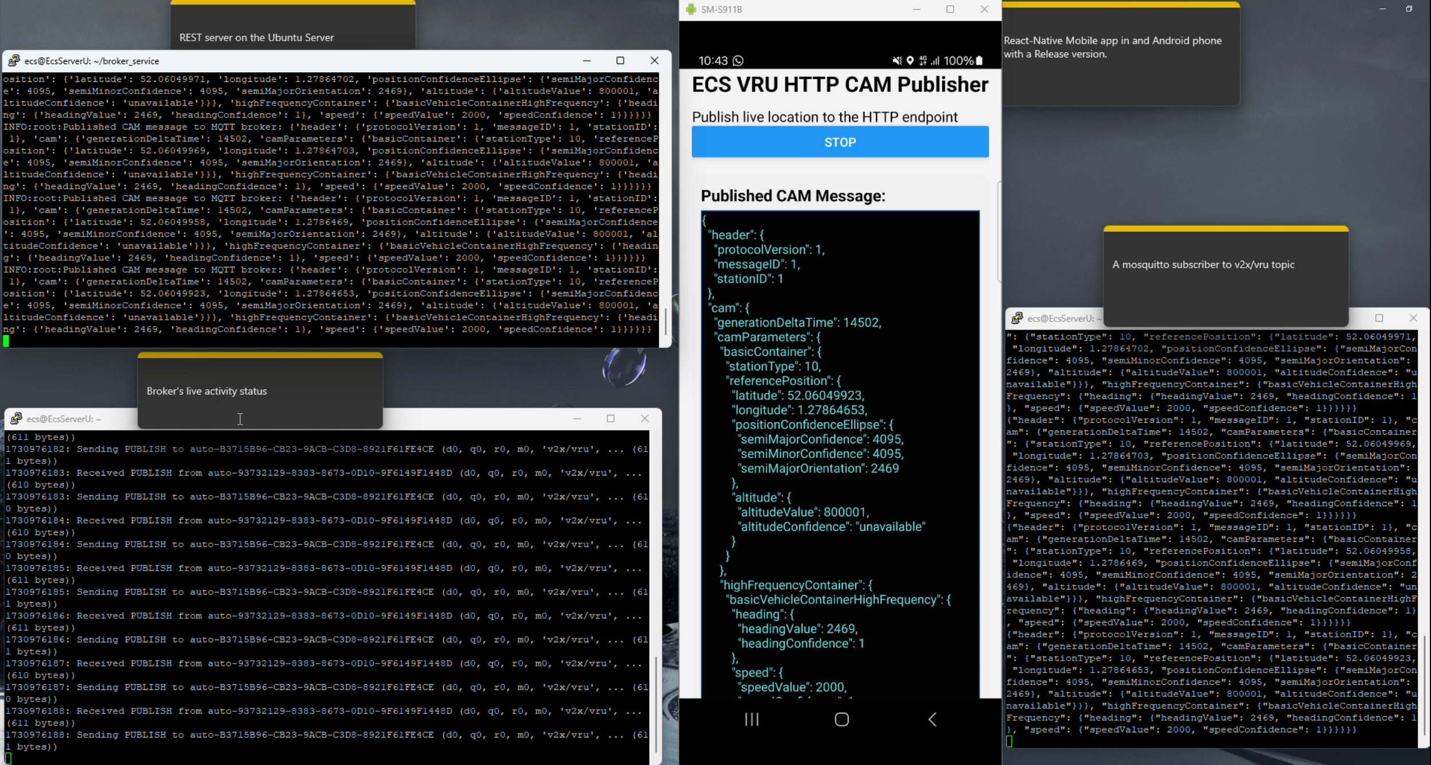Image resolution: width=1431 pixels, height=765 pixels.
Task: Click the restore button at screen top right
Action: pos(1409,9)
